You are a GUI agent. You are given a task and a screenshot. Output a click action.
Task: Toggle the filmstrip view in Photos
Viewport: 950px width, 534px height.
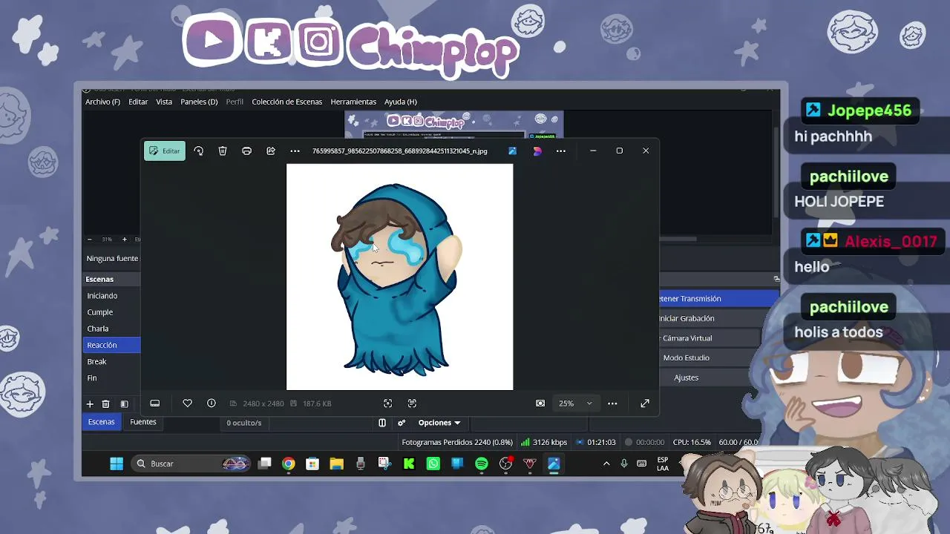coord(155,403)
